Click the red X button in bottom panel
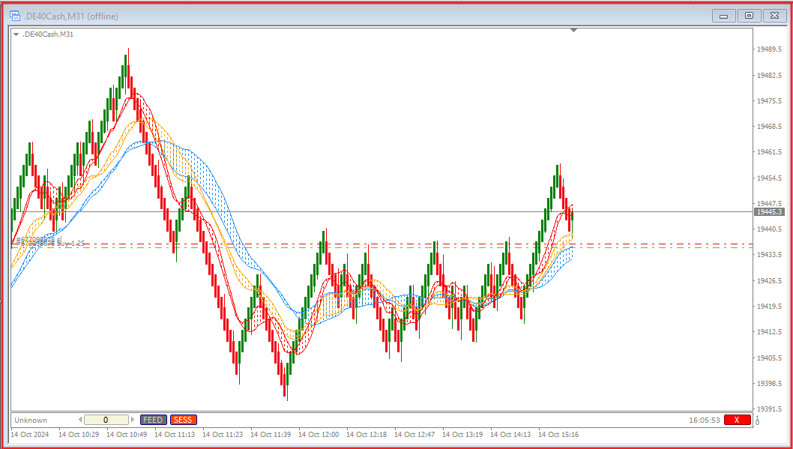Screen dimensions: 793x449 coord(737,420)
